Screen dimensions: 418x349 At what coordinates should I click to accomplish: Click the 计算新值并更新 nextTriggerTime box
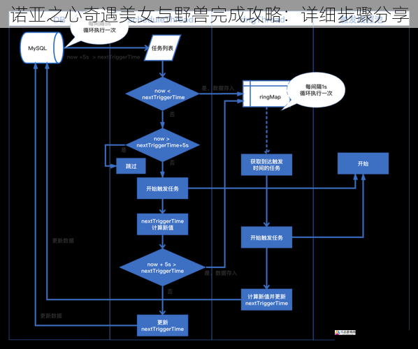pos(266,299)
